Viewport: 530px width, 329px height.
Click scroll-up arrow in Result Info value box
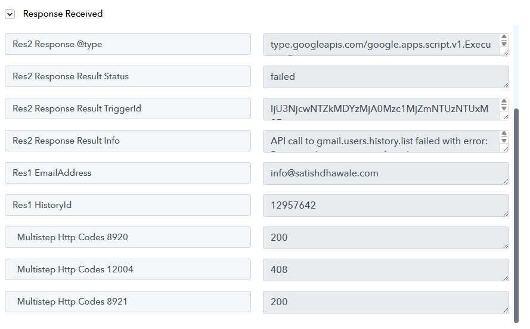coord(504,134)
